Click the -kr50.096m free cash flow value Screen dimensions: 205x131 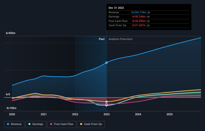tap(139, 21)
